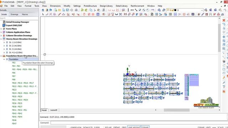Image resolution: width=228 pixels, height=128 pixels.
Task: Expand Form Plans tree node
Action: click(x=1, y=29)
